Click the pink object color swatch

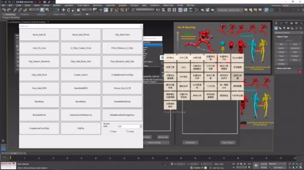(x=300, y=72)
